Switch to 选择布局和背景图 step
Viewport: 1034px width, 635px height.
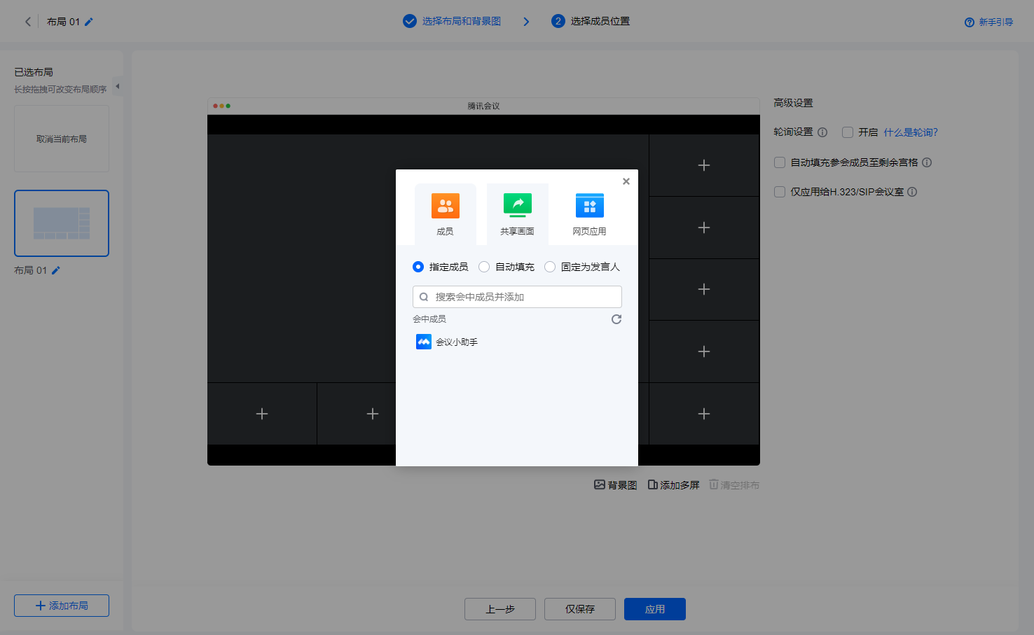[x=460, y=22]
